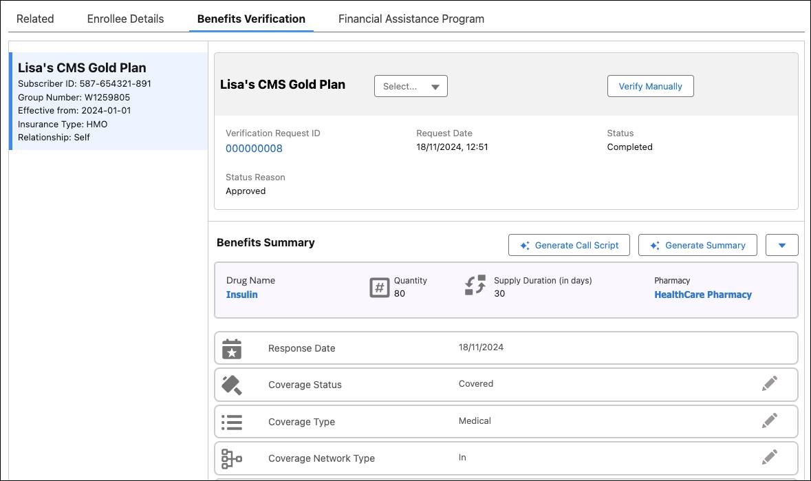Open verification request 000000008 link
This screenshot has height=481, width=811.
tap(254, 149)
